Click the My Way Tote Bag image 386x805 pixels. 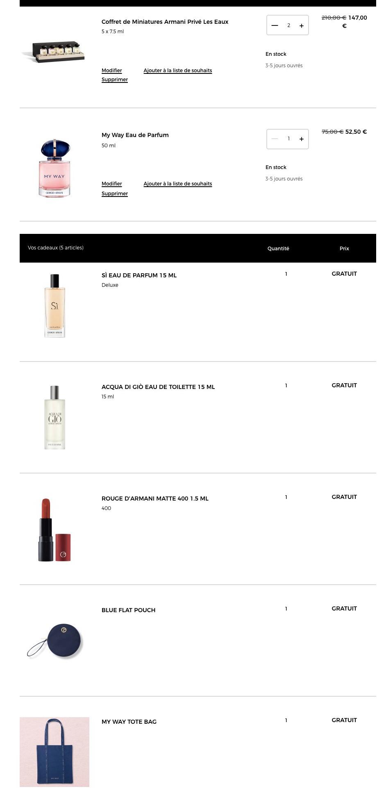tap(54, 752)
